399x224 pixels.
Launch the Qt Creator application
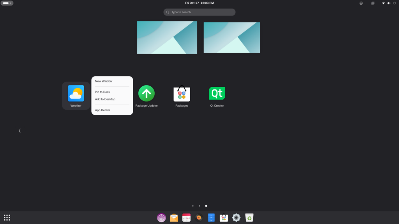pos(217,94)
